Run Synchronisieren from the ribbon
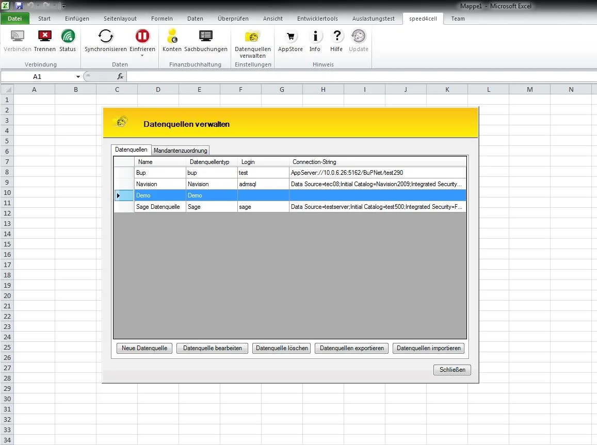Image resolution: width=597 pixels, height=445 pixels. [105, 36]
